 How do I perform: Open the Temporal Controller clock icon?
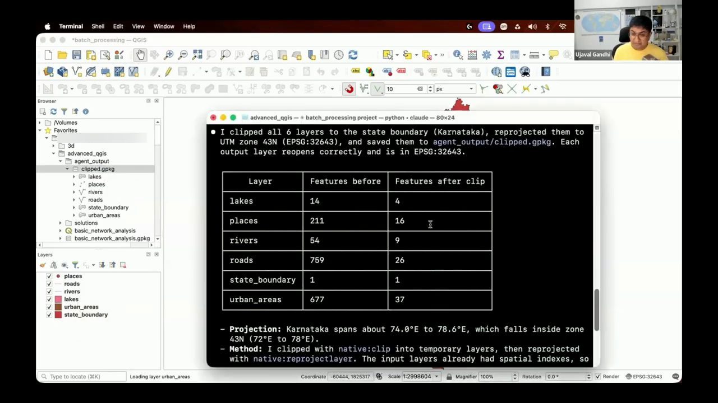tap(339, 55)
